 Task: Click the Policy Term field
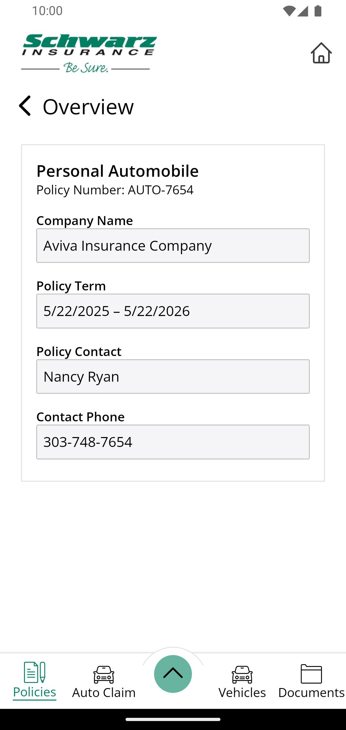click(x=173, y=311)
